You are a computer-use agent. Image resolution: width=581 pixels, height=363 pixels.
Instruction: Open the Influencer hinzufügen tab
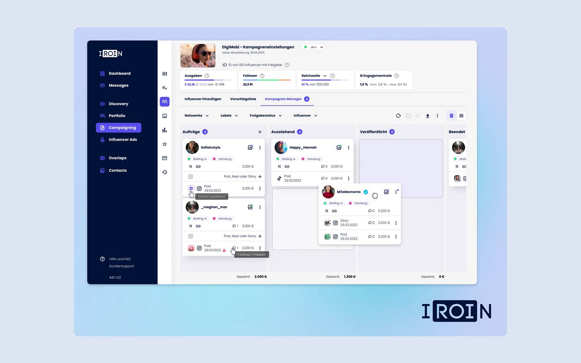[203, 99]
